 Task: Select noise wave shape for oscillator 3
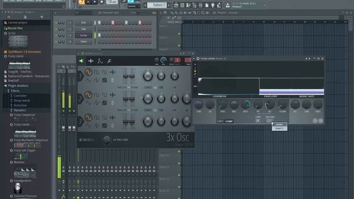tap(105, 125)
